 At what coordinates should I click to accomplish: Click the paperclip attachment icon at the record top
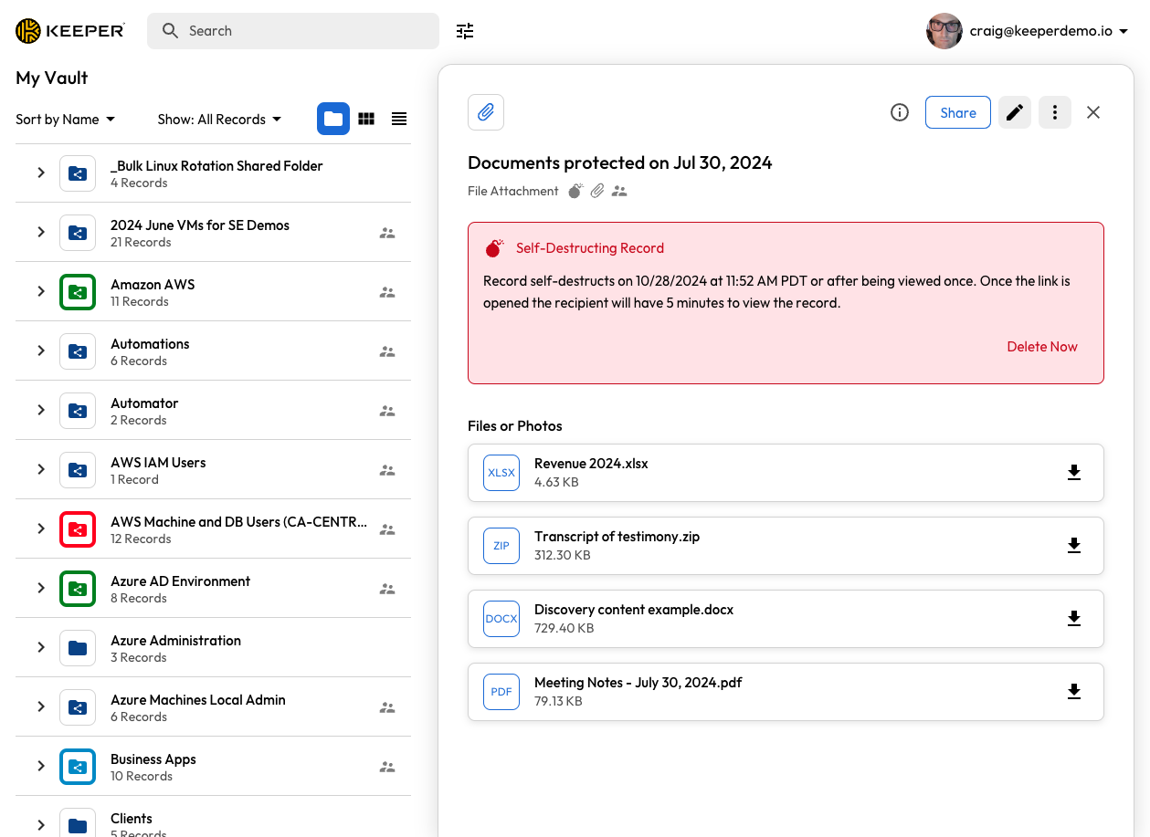click(486, 112)
